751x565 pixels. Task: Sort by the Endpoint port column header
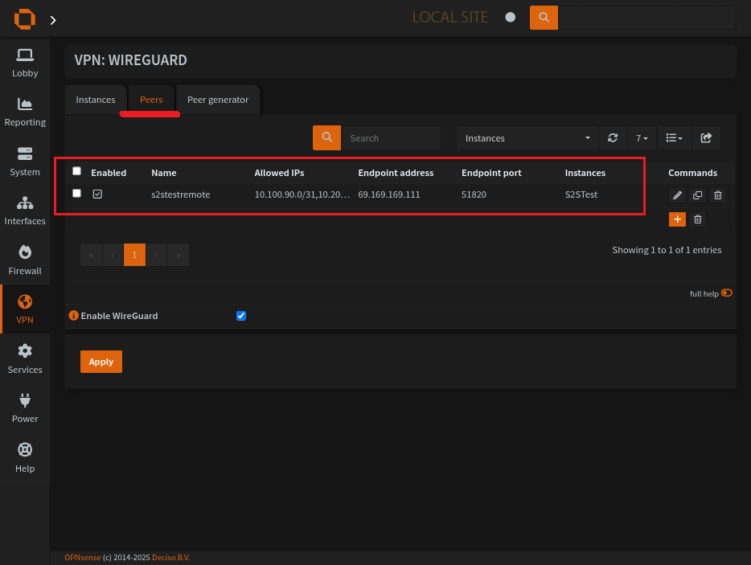click(x=491, y=173)
